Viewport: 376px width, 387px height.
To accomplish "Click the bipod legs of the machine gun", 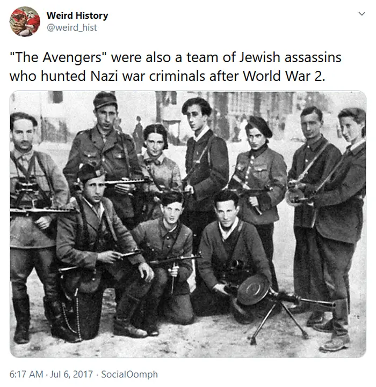I will (x=279, y=322).
